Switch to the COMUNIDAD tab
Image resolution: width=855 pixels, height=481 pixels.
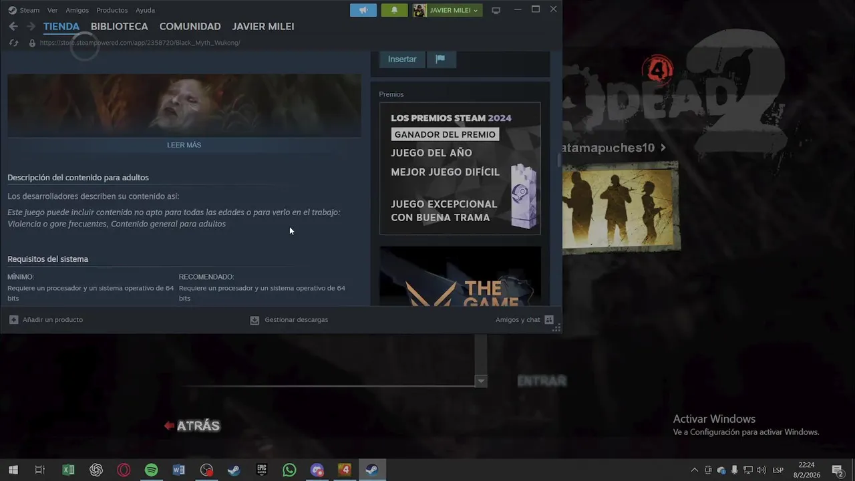190,26
